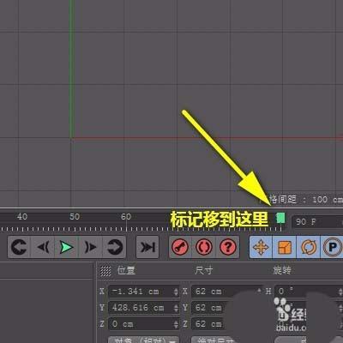Click frame 50 on the timeline ruler
This screenshot has width=343, height=343.
point(75,217)
